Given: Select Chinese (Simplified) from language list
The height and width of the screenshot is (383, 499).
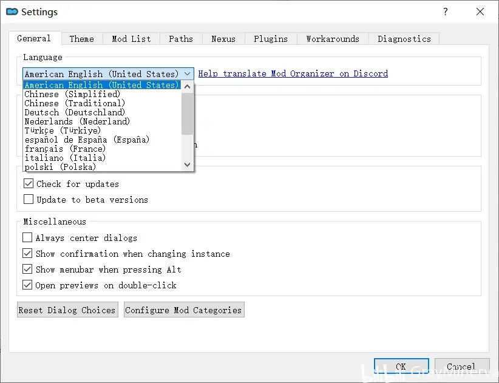Looking at the screenshot, I should point(72,94).
